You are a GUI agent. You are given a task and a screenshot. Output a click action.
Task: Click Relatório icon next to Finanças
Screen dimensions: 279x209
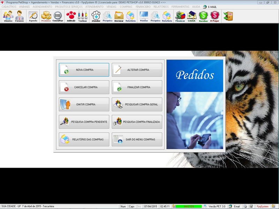click(x=167, y=16)
